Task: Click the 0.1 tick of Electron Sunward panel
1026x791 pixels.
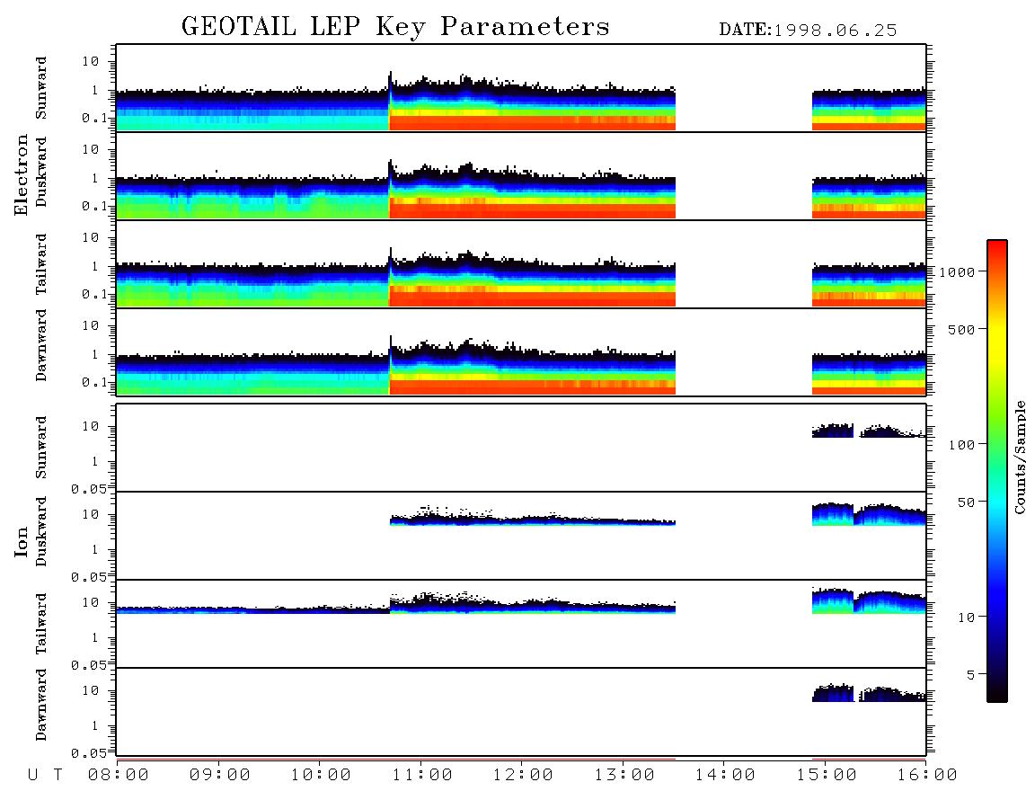Action: click(94, 118)
